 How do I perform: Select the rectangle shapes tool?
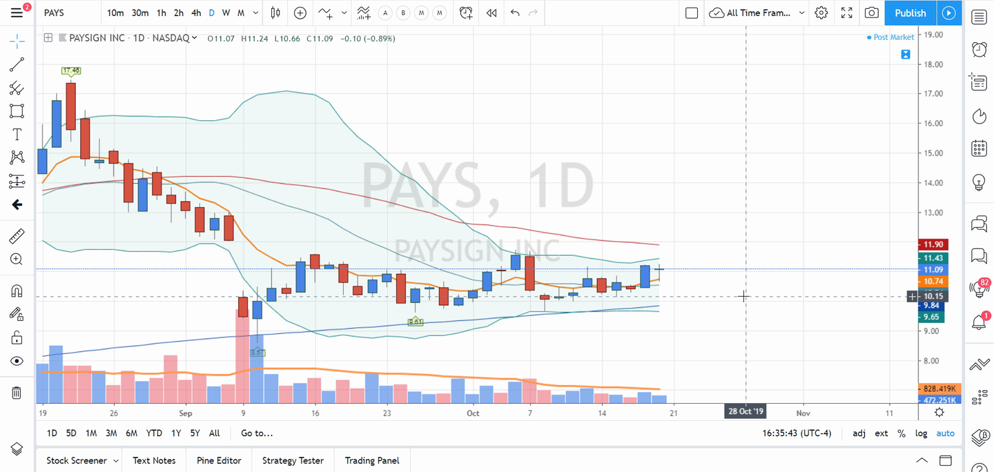click(x=17, y=111)
